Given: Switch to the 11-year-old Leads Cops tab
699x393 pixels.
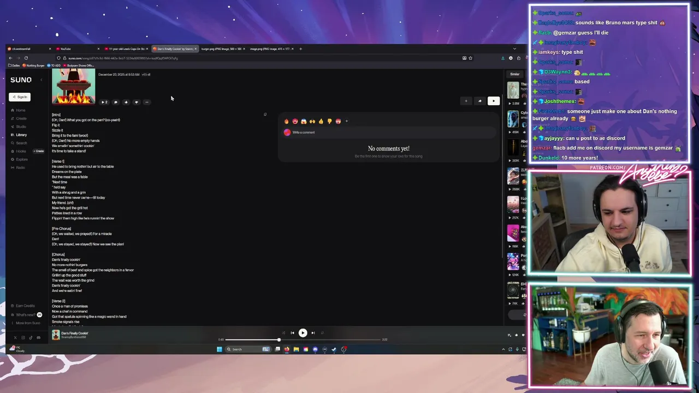Looking at the screenshot, I should click(x=126, y=49).
